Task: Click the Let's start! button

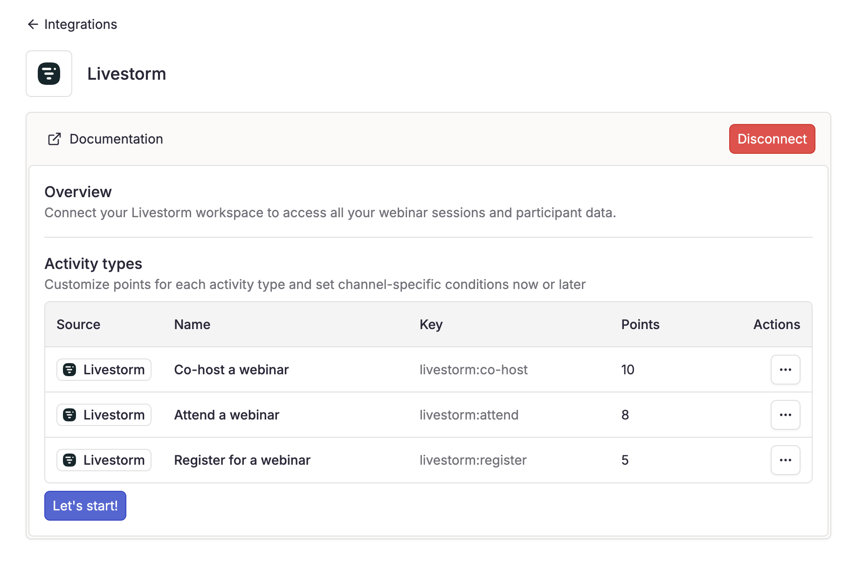Action: (x=85, y=506)
